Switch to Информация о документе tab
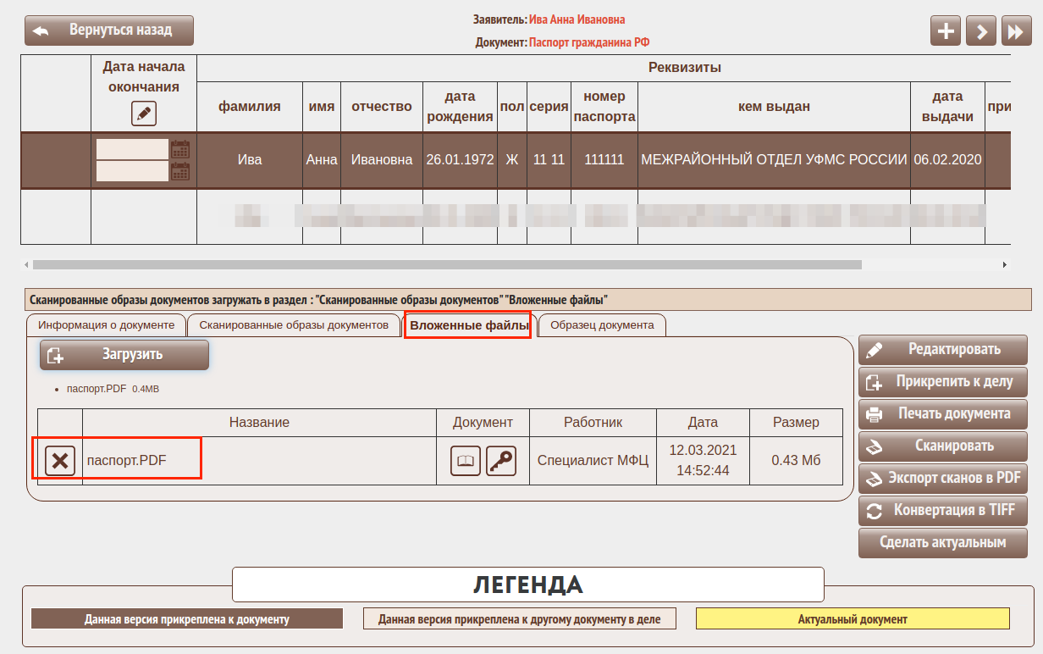The width and height of the screenshot is (1043, 654). coord(106,325)
